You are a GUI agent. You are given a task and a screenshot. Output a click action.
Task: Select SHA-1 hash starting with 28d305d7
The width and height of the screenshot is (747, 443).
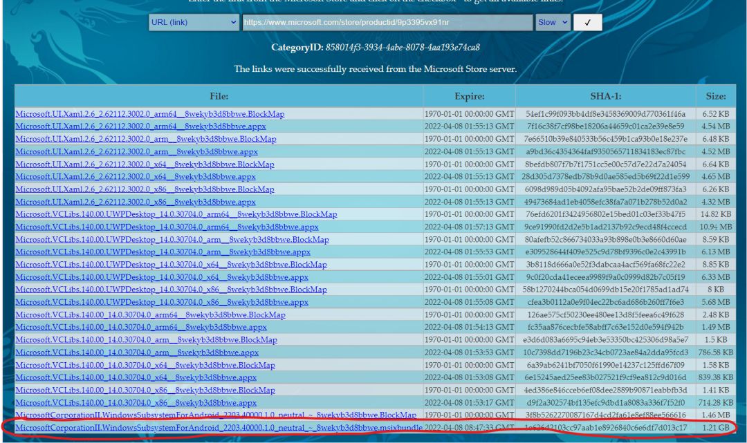tap(605, 176)
